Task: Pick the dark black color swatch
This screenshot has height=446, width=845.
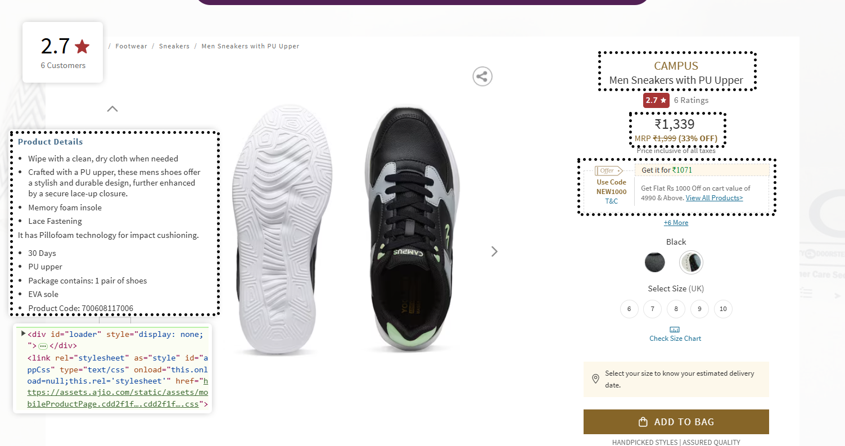Action: [x=654, y=262]
